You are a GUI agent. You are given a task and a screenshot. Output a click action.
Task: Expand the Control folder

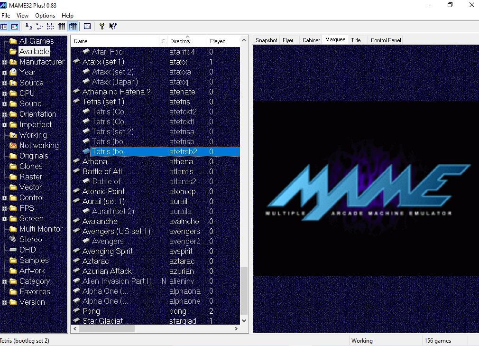tap(4, 198)
